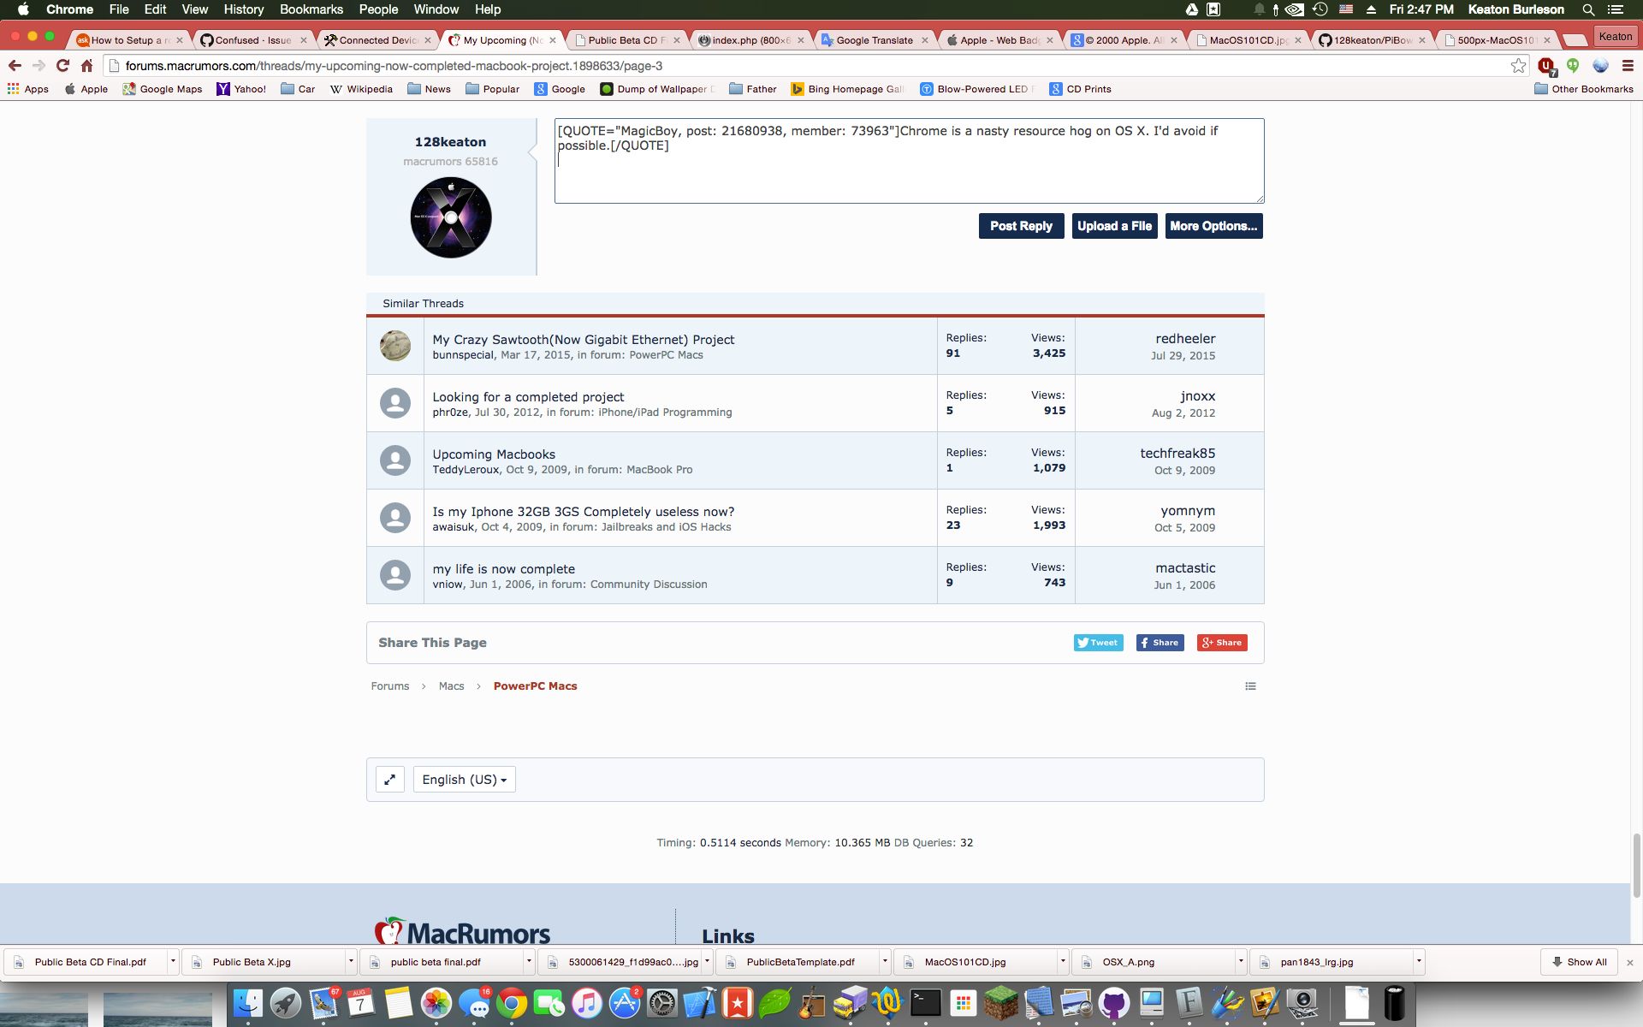1643x1027 pixels.
Task: Open Launchpad rocket in the Dock
Action: coord(286,1003)
